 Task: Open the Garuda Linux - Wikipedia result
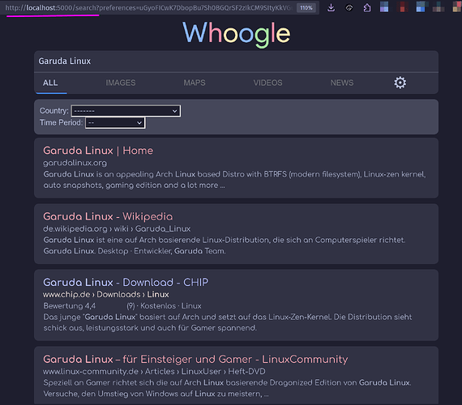[x=108, y=216]
